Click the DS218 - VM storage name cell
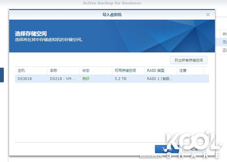 (x=63, y=79)
